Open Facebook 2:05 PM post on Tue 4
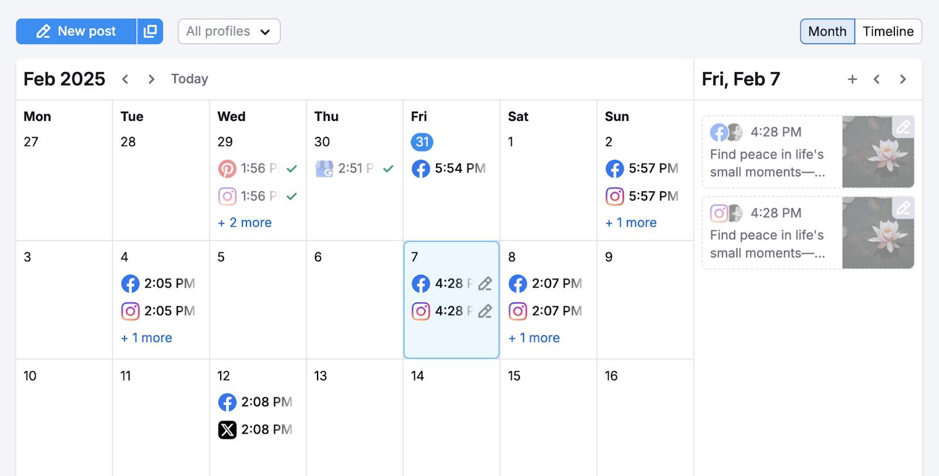Viewport: 939px width, 476px height. (158, 283)
